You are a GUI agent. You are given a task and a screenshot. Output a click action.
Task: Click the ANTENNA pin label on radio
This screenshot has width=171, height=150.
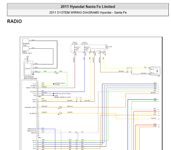[x=33, y=86]
